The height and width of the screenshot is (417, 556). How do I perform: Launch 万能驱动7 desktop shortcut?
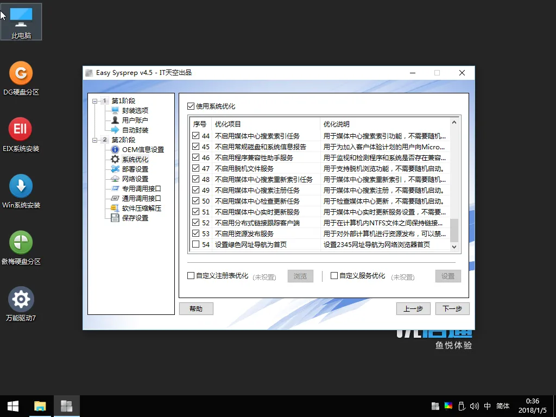21,304
